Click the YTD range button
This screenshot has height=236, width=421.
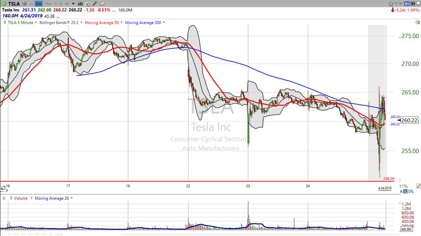tap(16, 234)
